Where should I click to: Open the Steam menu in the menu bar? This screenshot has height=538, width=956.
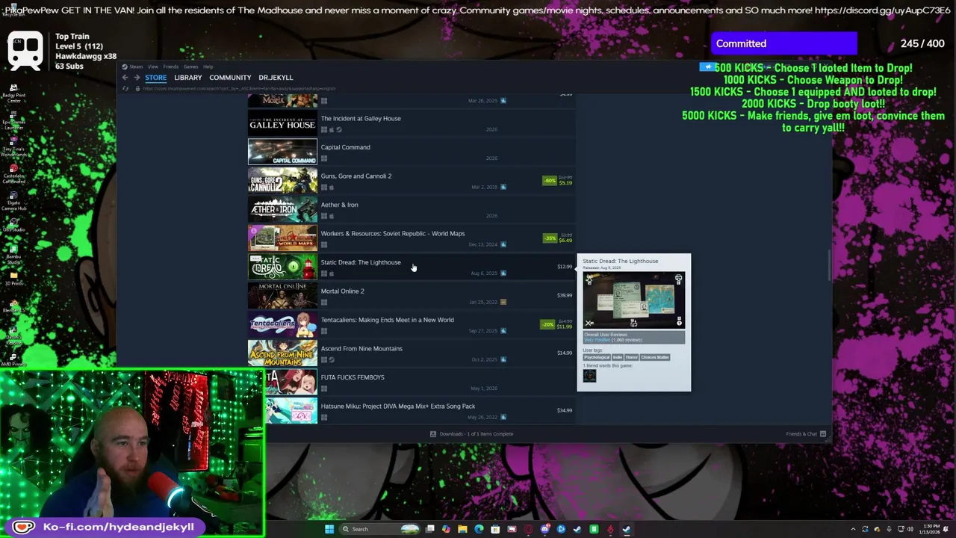click(136, 67)
